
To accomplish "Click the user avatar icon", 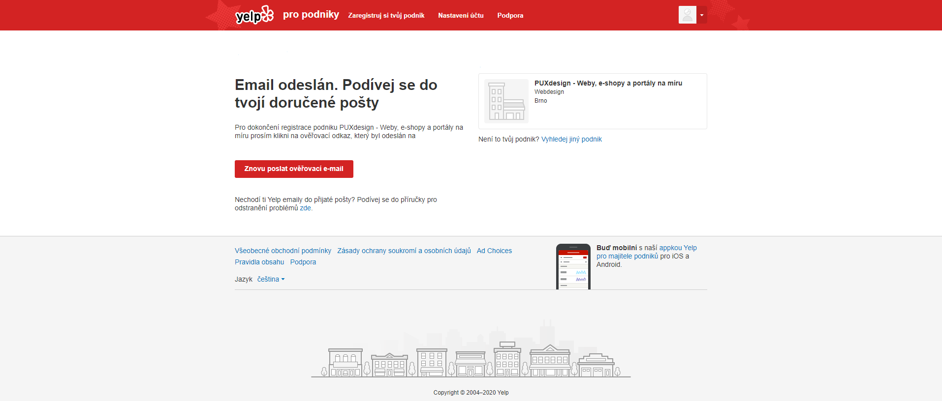I will point(687,15).
